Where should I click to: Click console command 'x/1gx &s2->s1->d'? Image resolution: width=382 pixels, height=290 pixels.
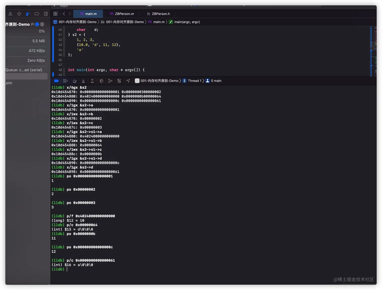(84, 159)
